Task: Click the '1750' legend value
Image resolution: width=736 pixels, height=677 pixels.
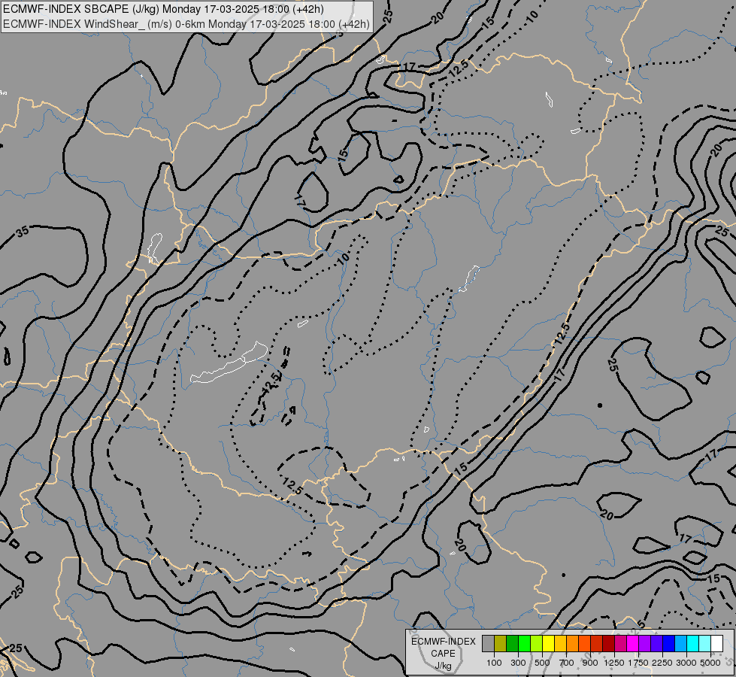Action: (638, 663)
